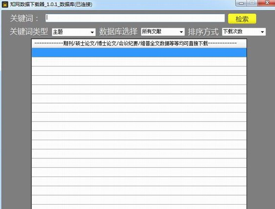
Task: Open the 排序方式 dropdown showing 下载次数
Action: click(244, 31)
